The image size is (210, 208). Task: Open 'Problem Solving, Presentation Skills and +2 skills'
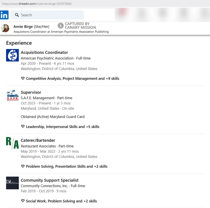(x=67, y=166)
